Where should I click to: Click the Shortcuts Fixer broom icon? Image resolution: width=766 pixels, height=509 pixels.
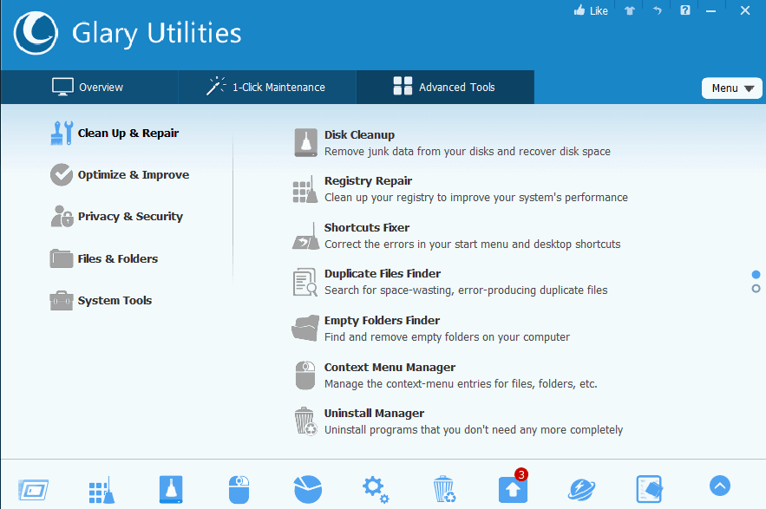[x=306, y=236]
